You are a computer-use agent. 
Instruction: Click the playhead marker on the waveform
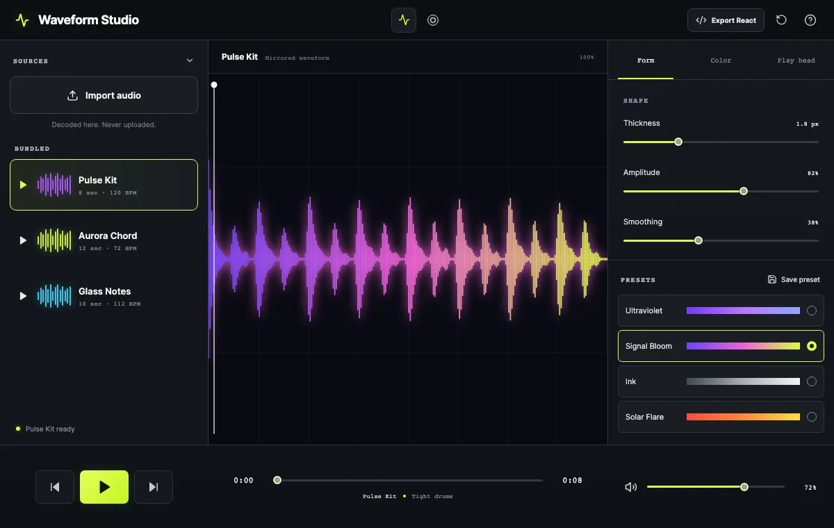tap(214, 85)
